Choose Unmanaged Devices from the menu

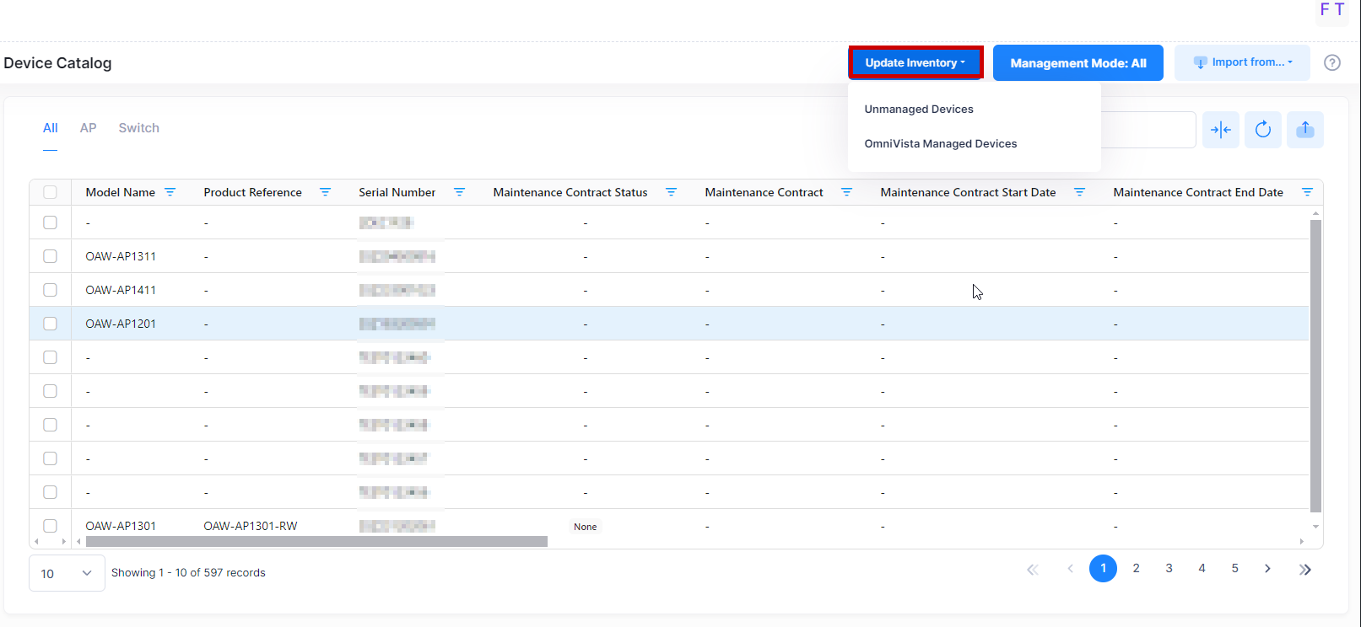tap(919, 110)
